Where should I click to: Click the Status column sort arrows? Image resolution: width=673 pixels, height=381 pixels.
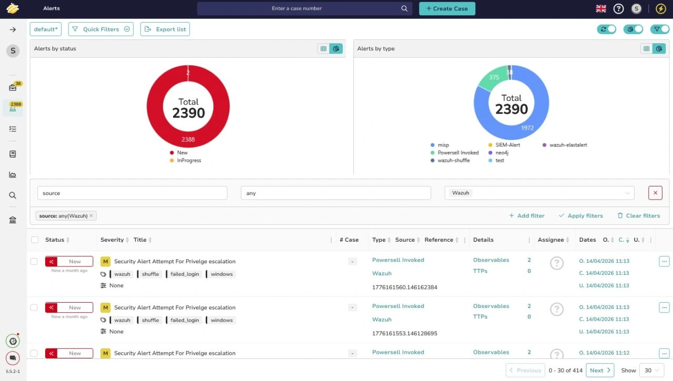click(x=68, y=240)
